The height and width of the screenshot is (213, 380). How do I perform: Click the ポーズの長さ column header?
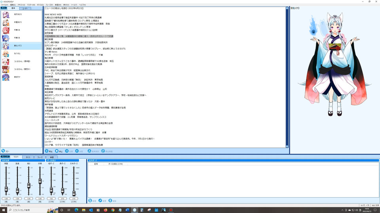[x=115, y=164]
